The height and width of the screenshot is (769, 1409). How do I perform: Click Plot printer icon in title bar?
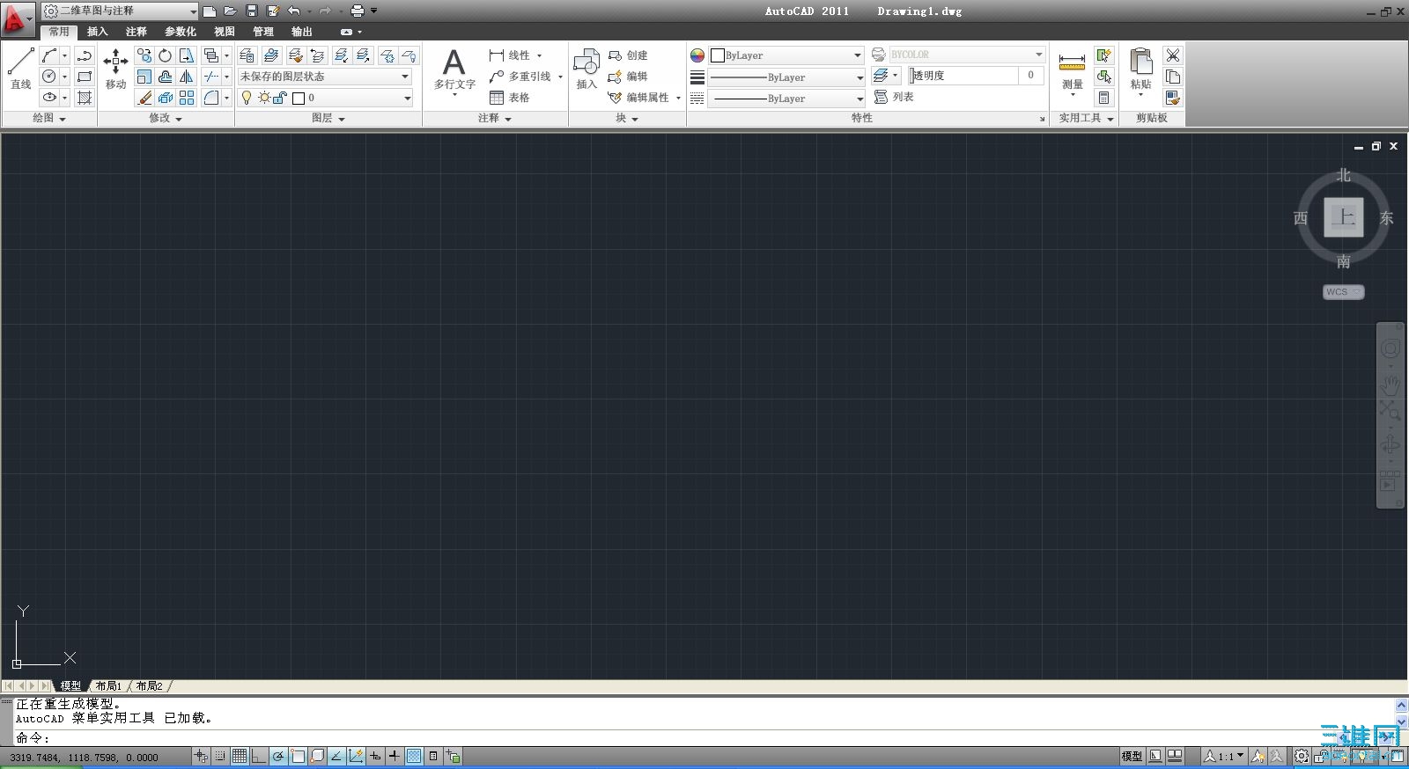(357, 11)
